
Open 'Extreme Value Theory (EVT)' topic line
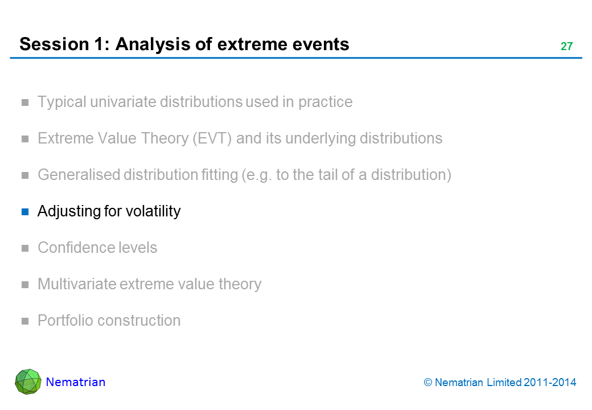click(x=240, y=138)
